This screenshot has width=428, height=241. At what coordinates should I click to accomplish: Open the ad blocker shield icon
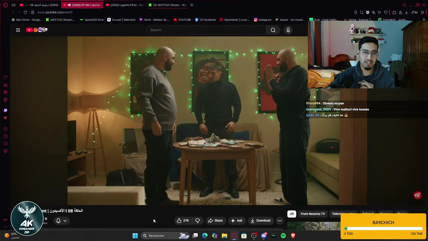pos(367,12)
